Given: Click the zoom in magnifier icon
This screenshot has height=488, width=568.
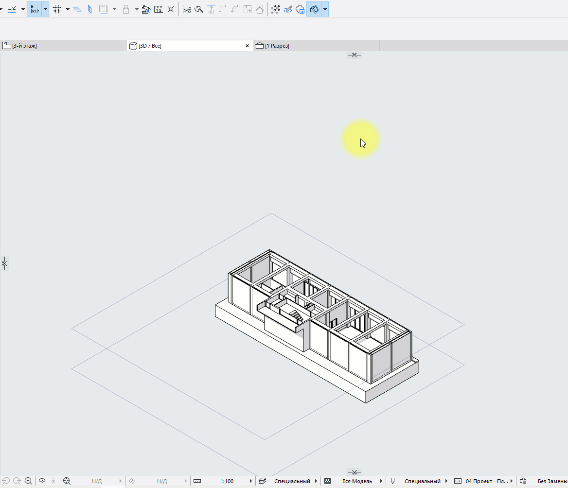Looking at the screenshot, I should click(28, 481).
